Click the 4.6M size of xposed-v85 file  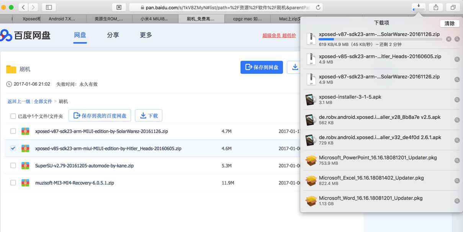pos(226,148)
